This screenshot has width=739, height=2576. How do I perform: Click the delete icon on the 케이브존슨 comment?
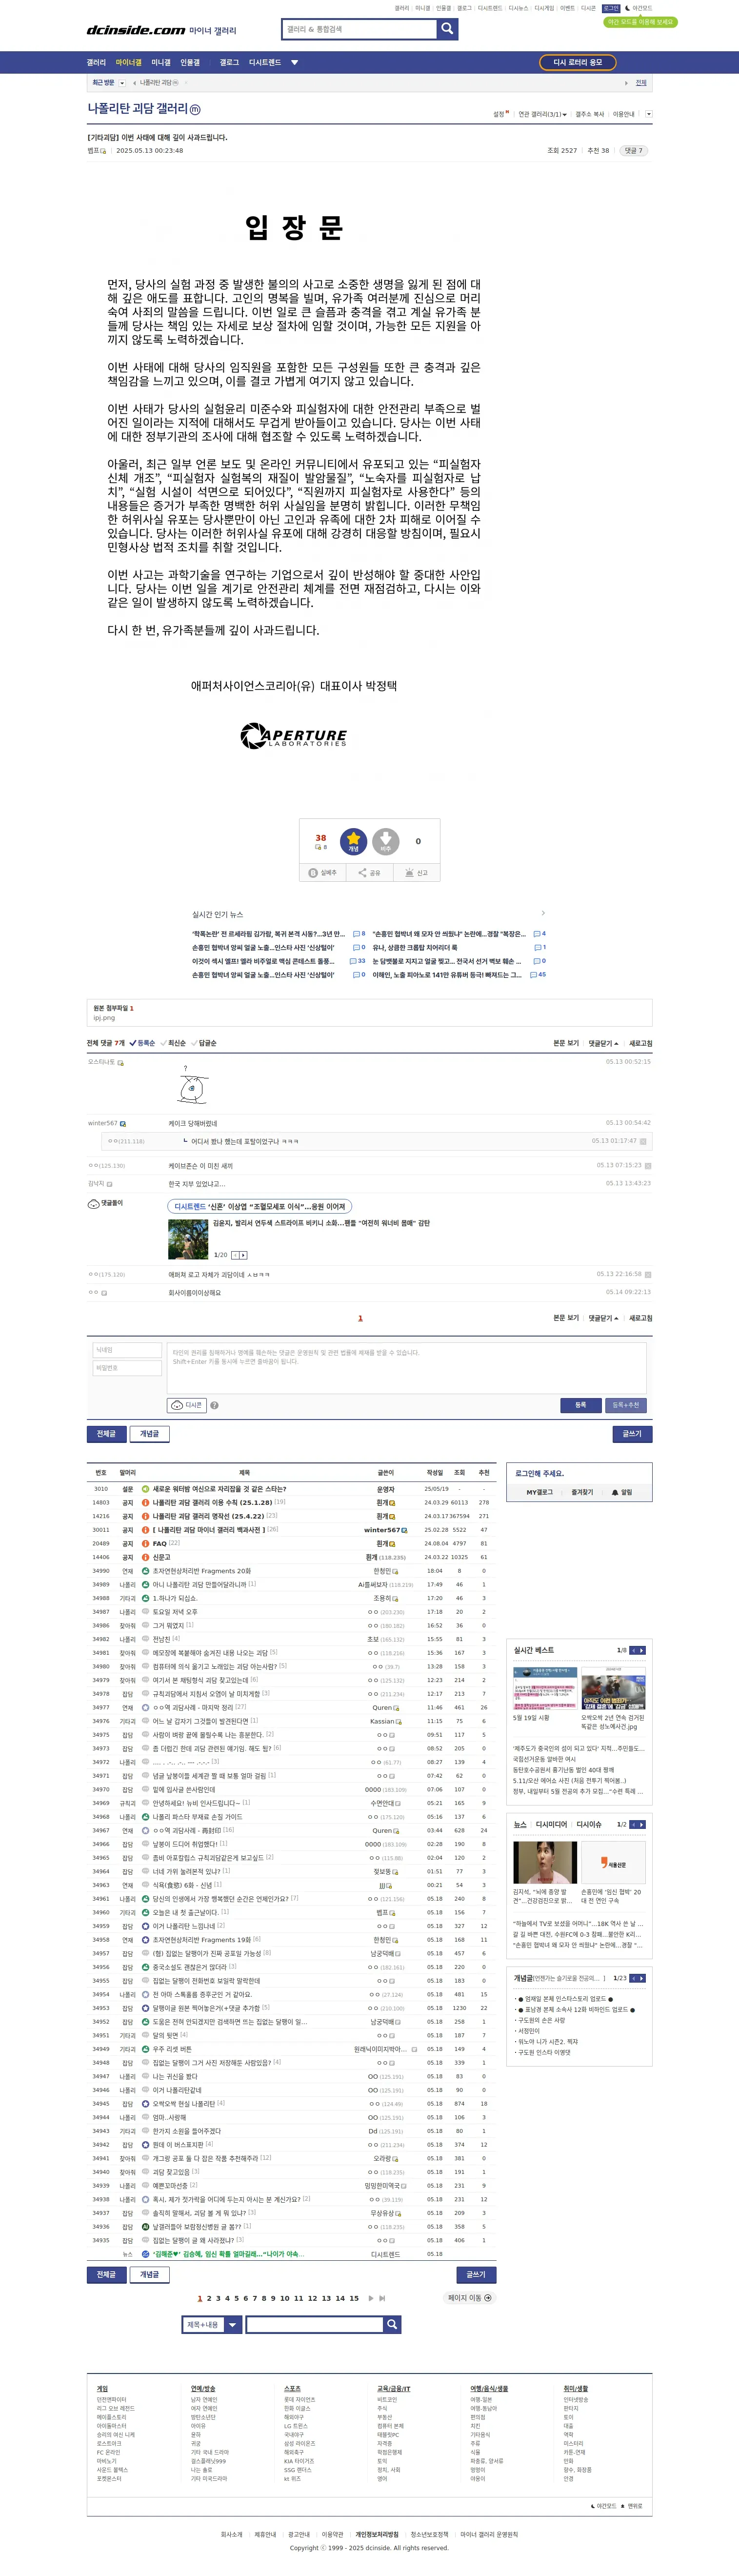coord(648,1165)
